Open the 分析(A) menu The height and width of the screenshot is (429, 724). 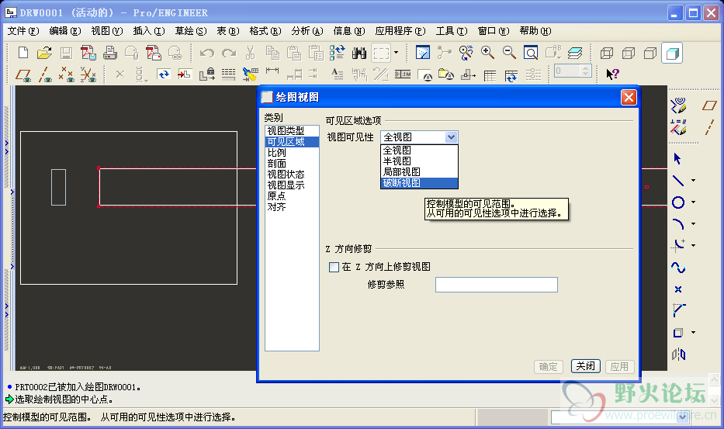coord(307,31)
